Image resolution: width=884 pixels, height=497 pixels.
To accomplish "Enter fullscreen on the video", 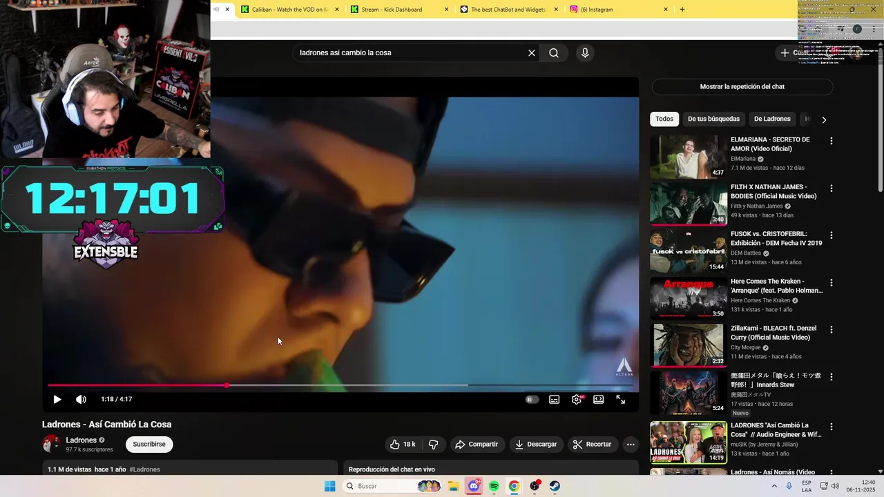I will point(621,400).
